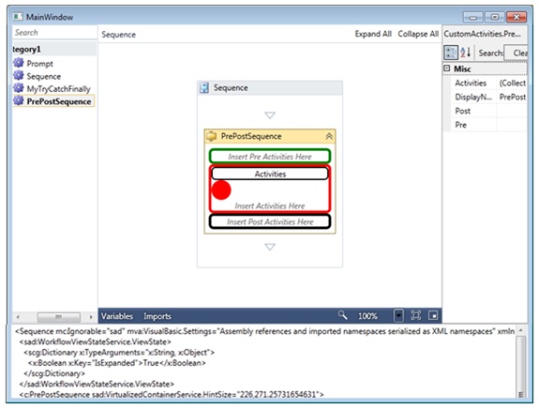The height and width of the screenshot is (409, 539).
Task: Click the upper drop arrow in Sequence
Action: click(270, 115)
